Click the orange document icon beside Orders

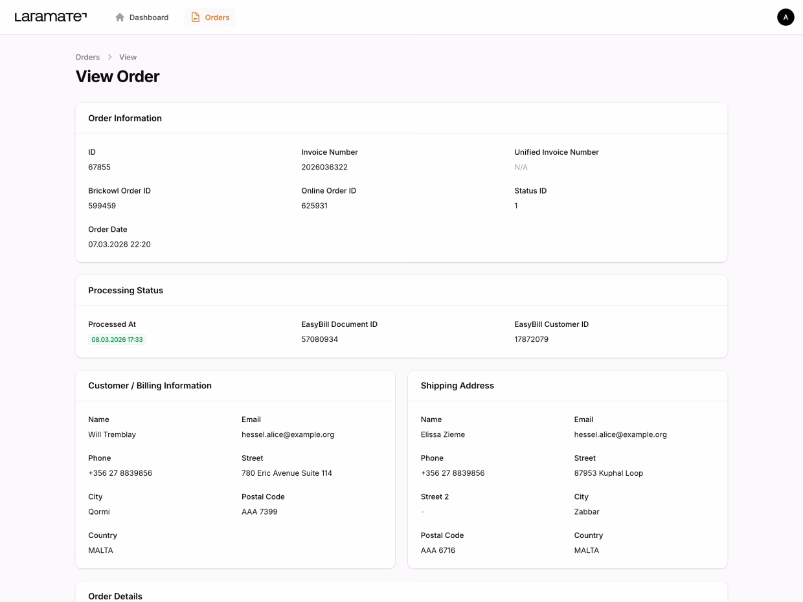(196, 17)
